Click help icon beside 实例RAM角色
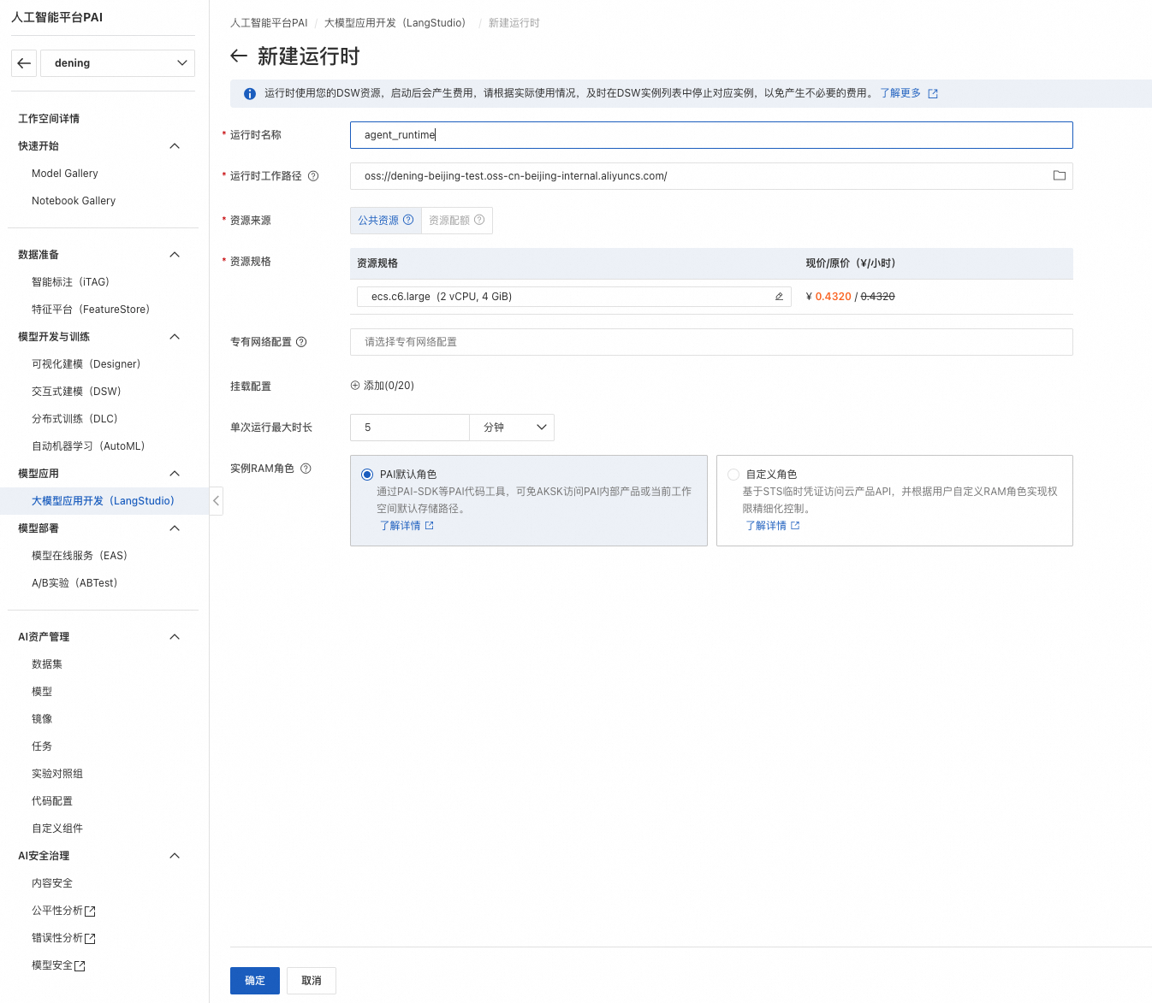The image size is (1152, 1003). (x=306, y=469)
